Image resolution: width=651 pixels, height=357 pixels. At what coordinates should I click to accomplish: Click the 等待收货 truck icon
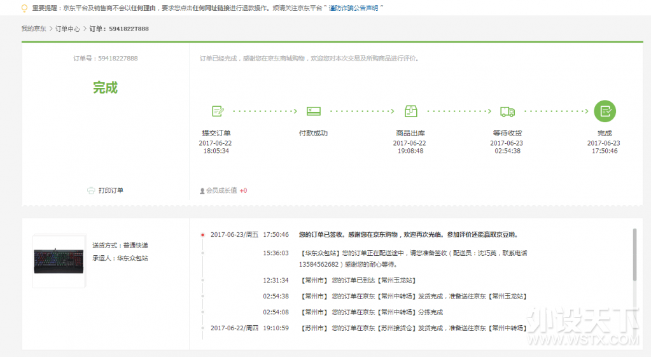[507, 111]
